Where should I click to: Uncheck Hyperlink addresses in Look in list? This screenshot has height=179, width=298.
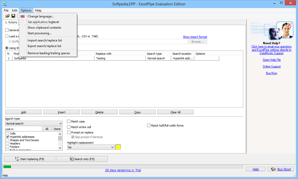[x=8, y=137]
